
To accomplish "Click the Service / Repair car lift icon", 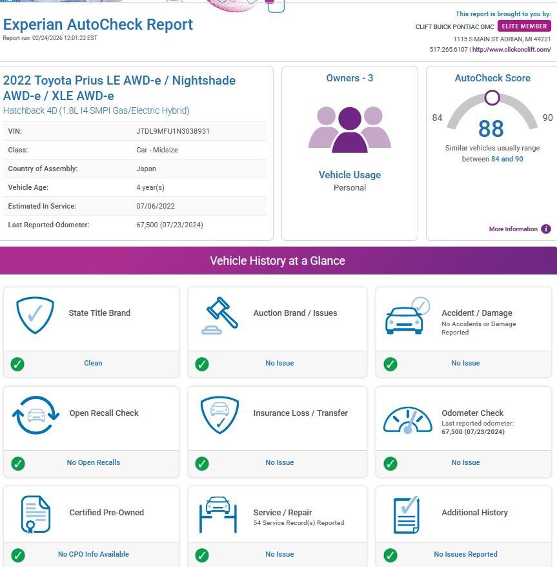I will coord(219,514).
